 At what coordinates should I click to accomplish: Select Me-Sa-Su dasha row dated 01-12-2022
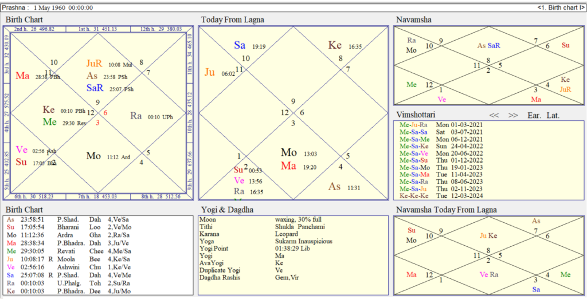pyautogui.click(x=441, y=160)
